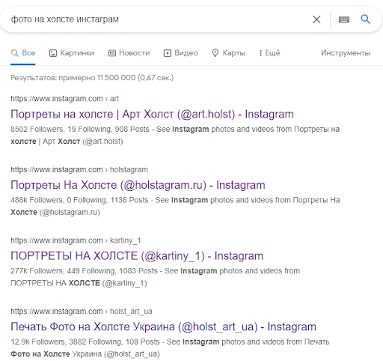This screenshot has width=383, height=361.
Task: Click the Новости newspaper icon
Action: point(112,53)
